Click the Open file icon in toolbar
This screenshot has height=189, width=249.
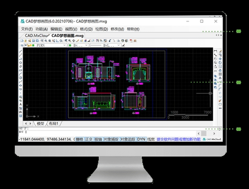(25, 41)
